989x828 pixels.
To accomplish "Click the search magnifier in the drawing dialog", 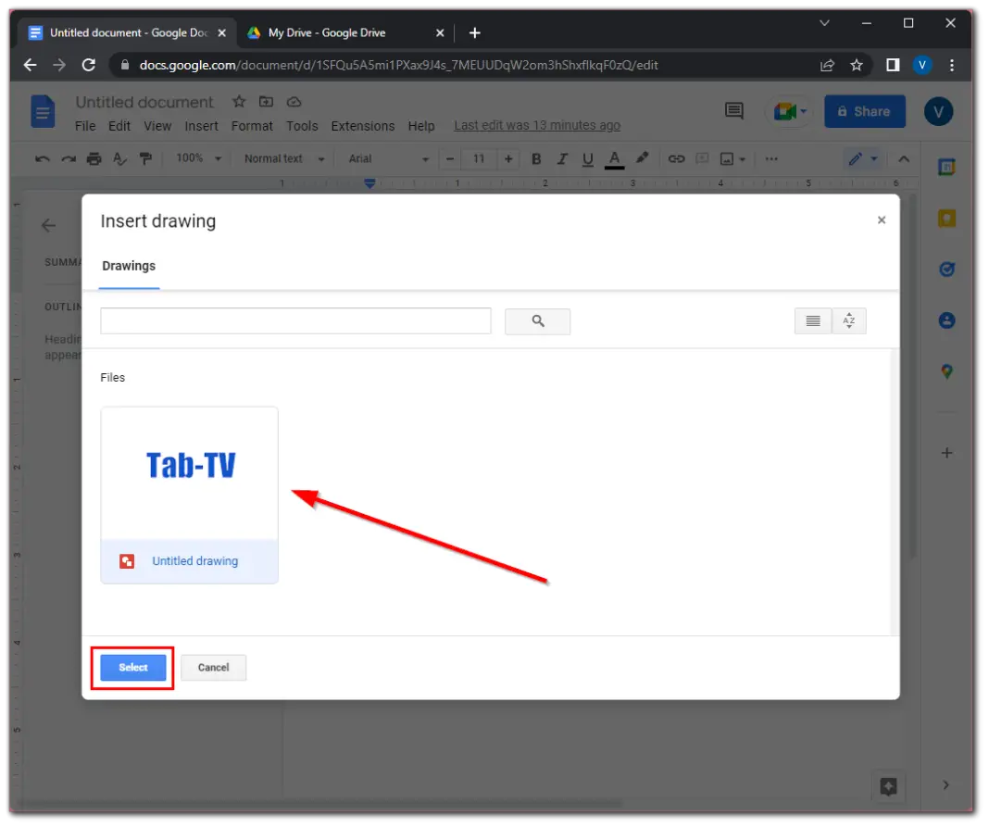I will pos(537,321).
